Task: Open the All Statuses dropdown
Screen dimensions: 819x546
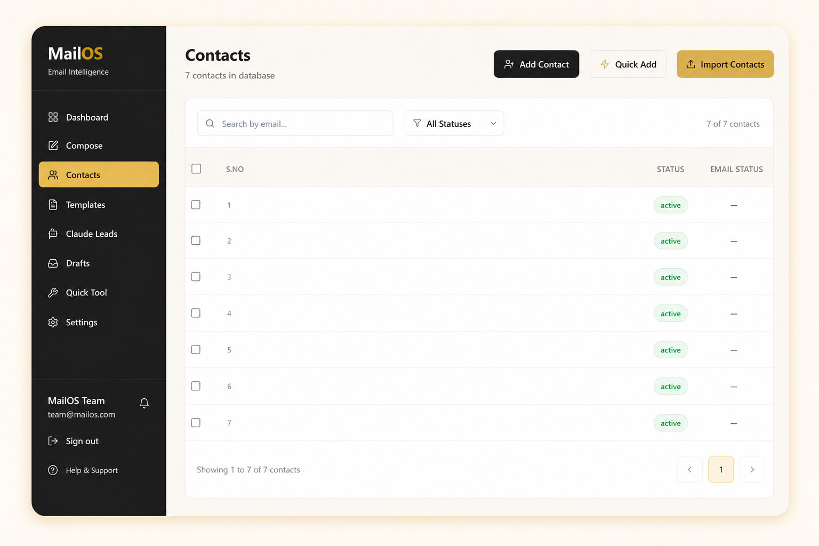Action: click(x=454, y=123)
